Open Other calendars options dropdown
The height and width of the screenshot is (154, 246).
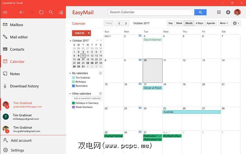101,94
